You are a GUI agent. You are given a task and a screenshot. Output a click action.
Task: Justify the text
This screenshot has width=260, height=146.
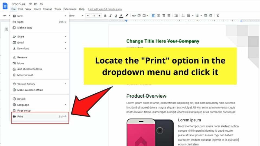click(169, 16)
